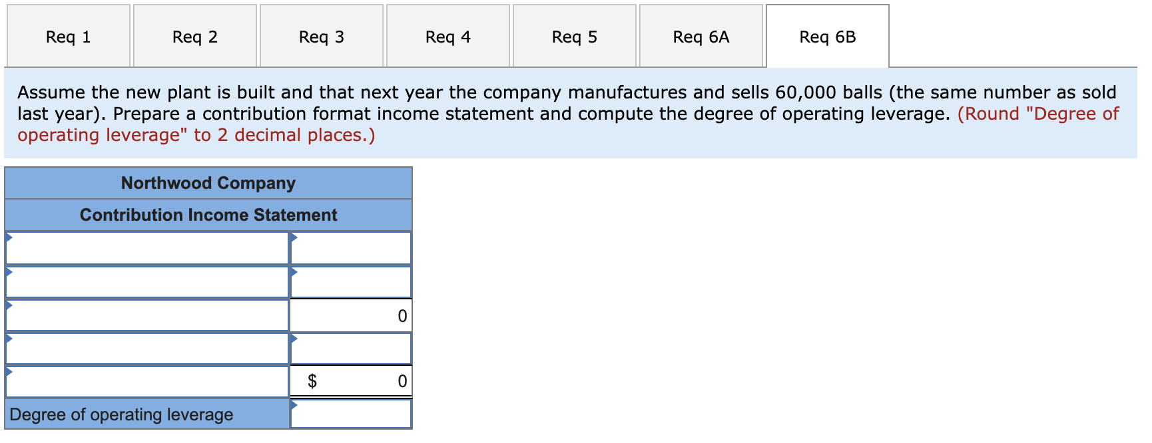Open the fifth row label dropdown

pyautogui.click(x=9, y=370)
